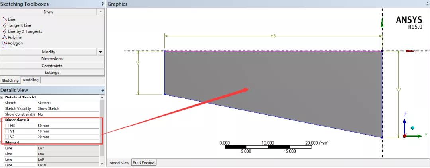Click the V1 dimension label in graphics

tap(139, 63)
